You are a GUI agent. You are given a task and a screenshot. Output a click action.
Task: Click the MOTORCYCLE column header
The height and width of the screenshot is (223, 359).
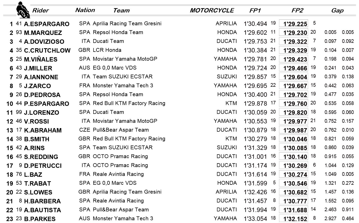point(212,11)
